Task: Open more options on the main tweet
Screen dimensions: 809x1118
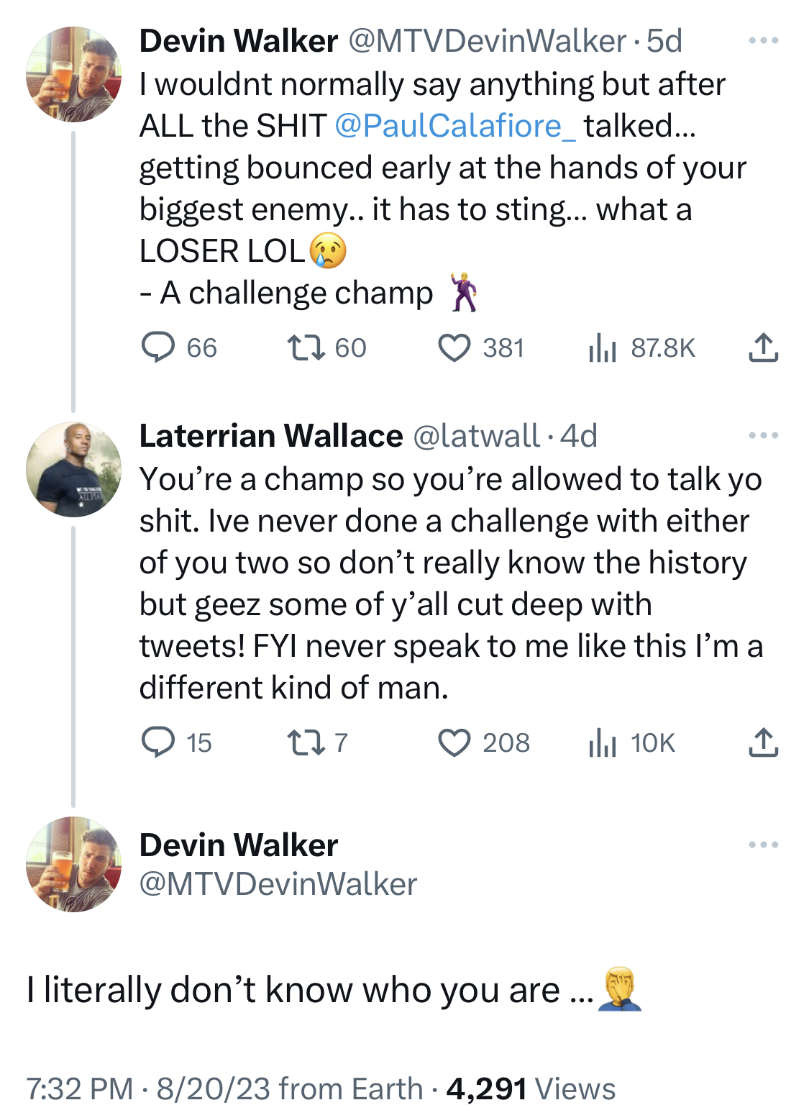Action: (763, 844)
